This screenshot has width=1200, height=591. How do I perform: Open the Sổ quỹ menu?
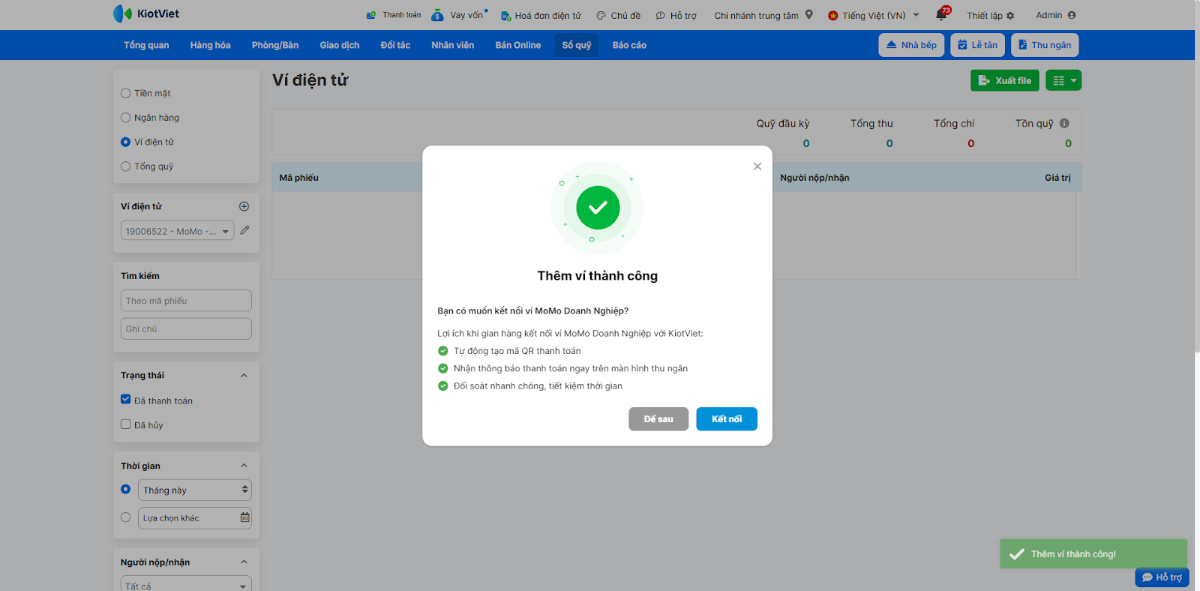(x=577, y=45)
